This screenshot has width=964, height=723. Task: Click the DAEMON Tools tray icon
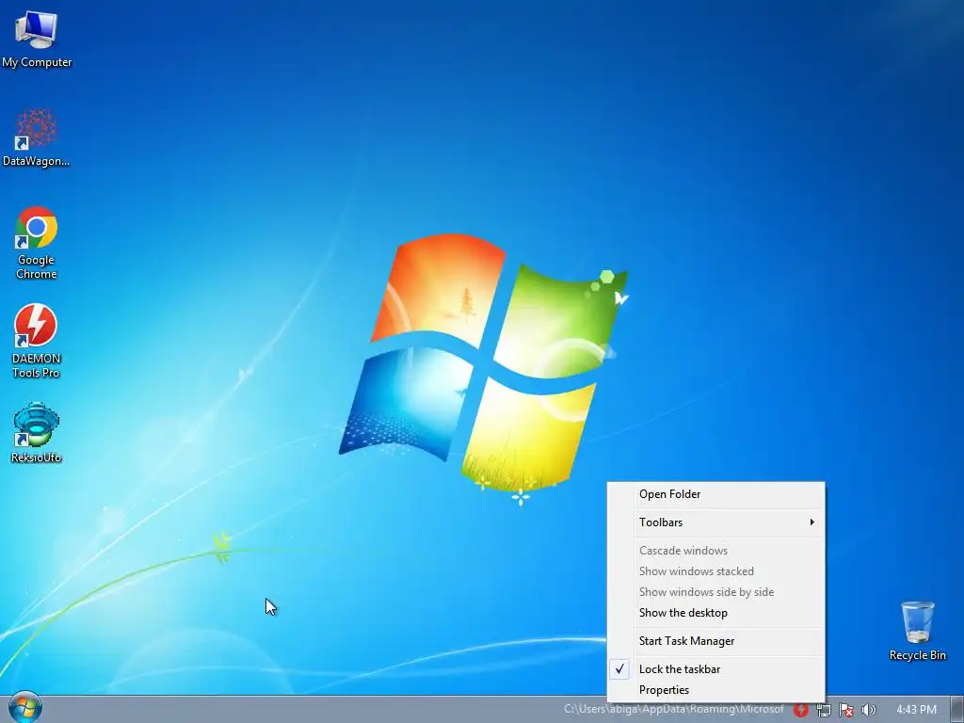tap(800, 710)
